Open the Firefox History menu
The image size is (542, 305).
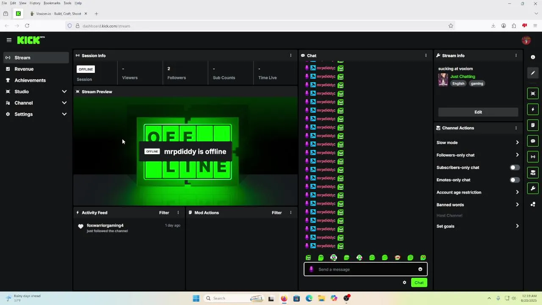pos(35,3)
